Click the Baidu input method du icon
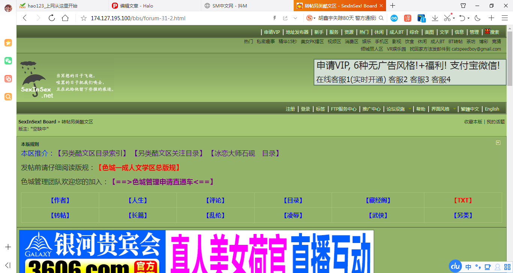Viewport: 513px width, 273px height. [456, 266]
